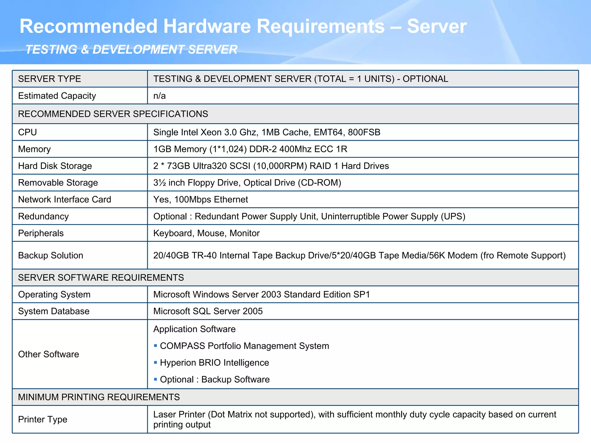This screenshot has width=591, height=443.
Task: Click the CPU specification value cell
Action: pyautogui.click(x=267, y=132)
